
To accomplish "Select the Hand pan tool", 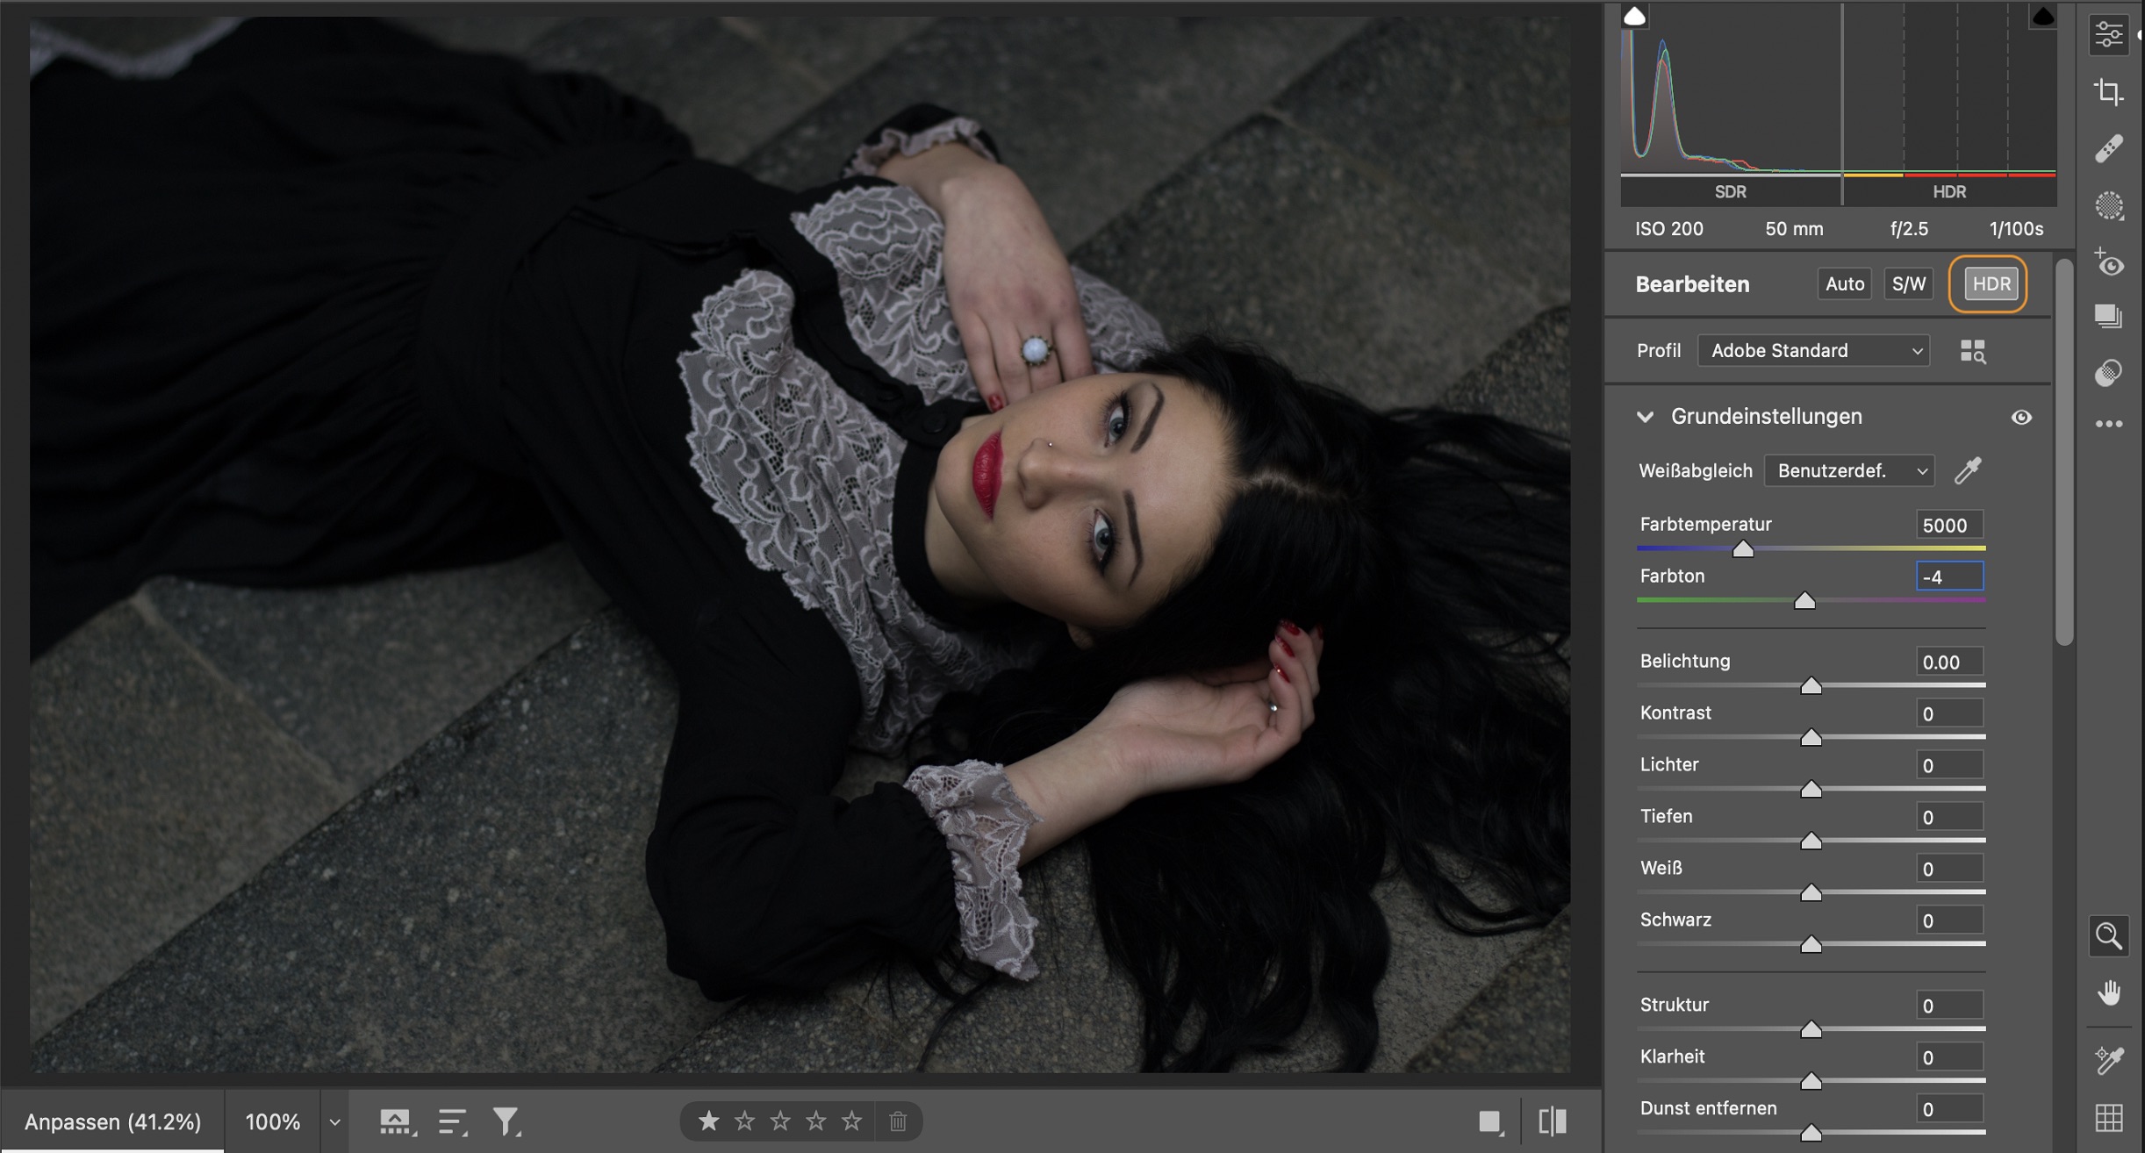I will click(2108, 993).
